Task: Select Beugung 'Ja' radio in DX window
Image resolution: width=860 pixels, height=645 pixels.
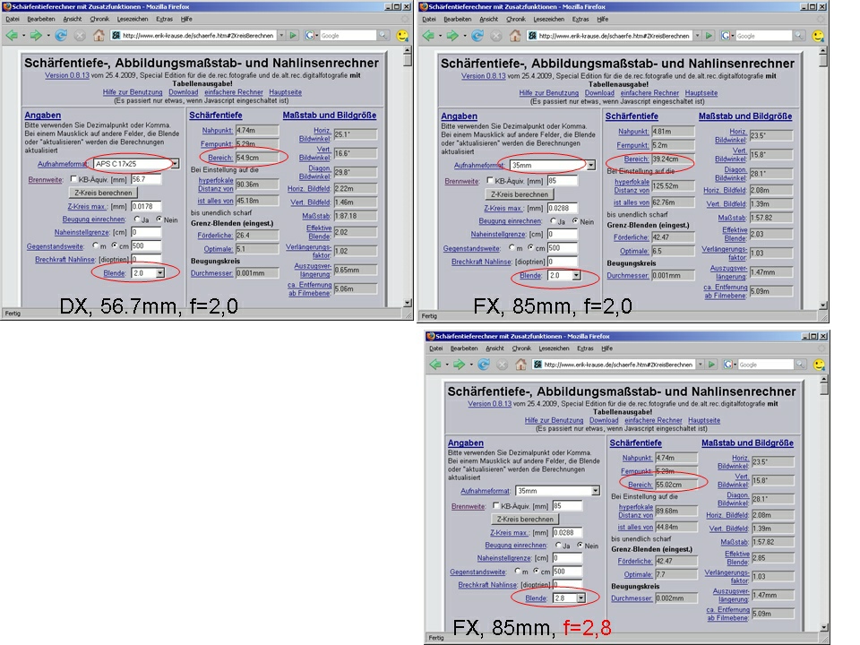Action: click(137, 219)
